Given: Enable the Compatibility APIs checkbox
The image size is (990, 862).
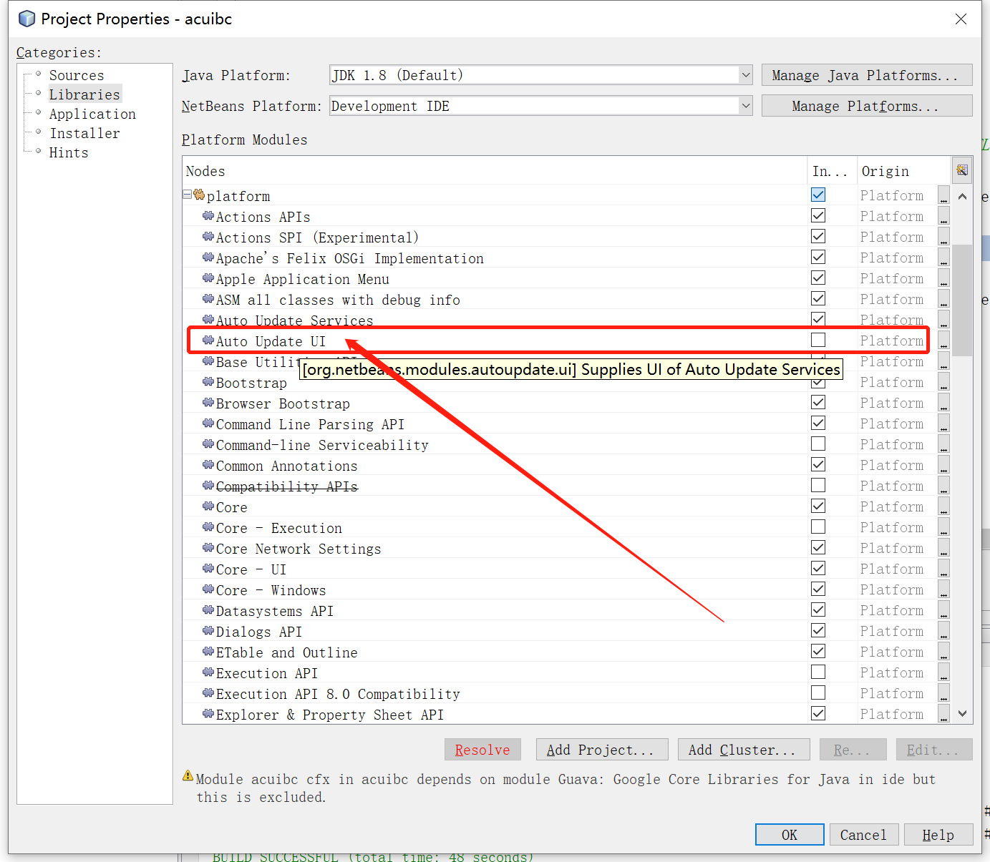Looking at the screenshot, I should coord(818,485).
